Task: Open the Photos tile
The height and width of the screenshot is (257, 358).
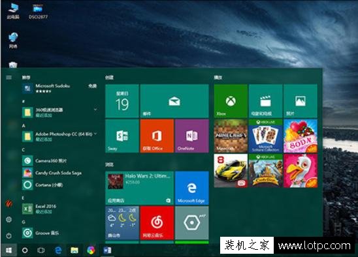Action: point(301,101)
